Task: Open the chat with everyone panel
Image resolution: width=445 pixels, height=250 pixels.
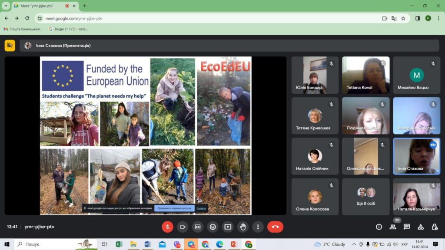Action: [x=407, y=227]
